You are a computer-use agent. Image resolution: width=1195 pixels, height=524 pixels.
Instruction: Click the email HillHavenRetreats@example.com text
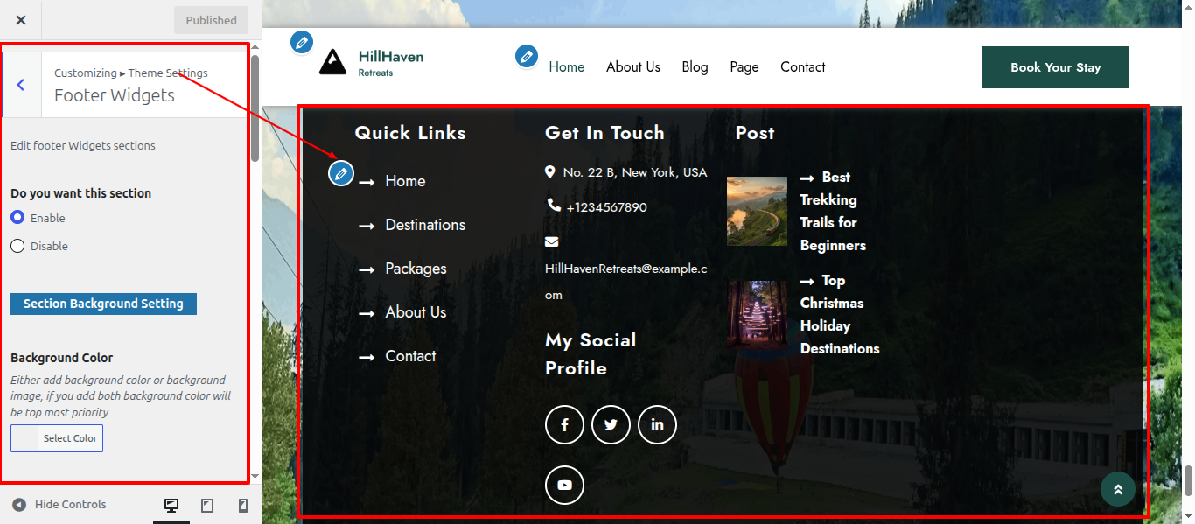click(x=626, y=282)
